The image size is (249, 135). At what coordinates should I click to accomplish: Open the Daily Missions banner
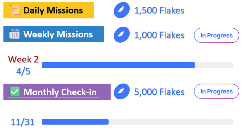[x=48, y=10]
